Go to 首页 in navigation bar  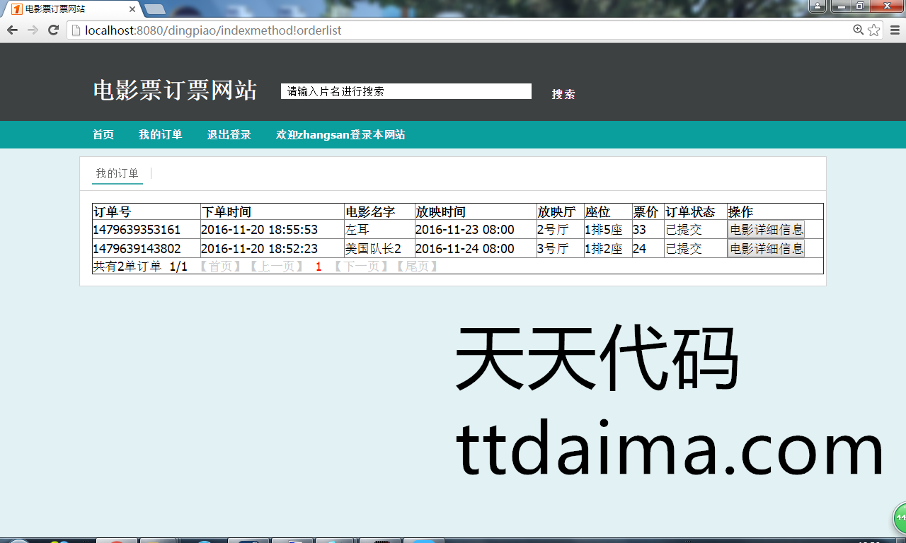click(x=103, y=135)
